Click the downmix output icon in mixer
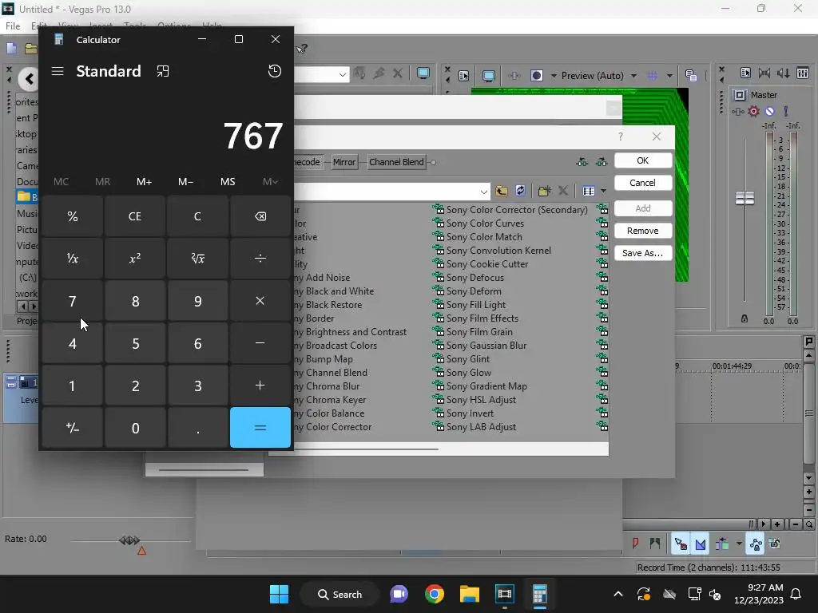 coord(764,73)
